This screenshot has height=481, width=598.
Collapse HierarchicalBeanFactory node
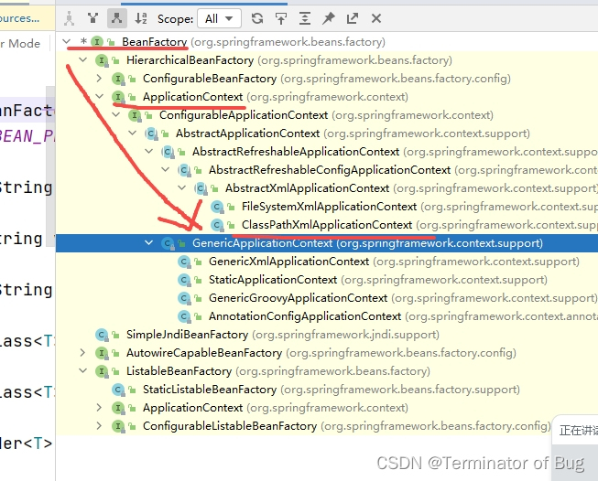tap(82, 59)
